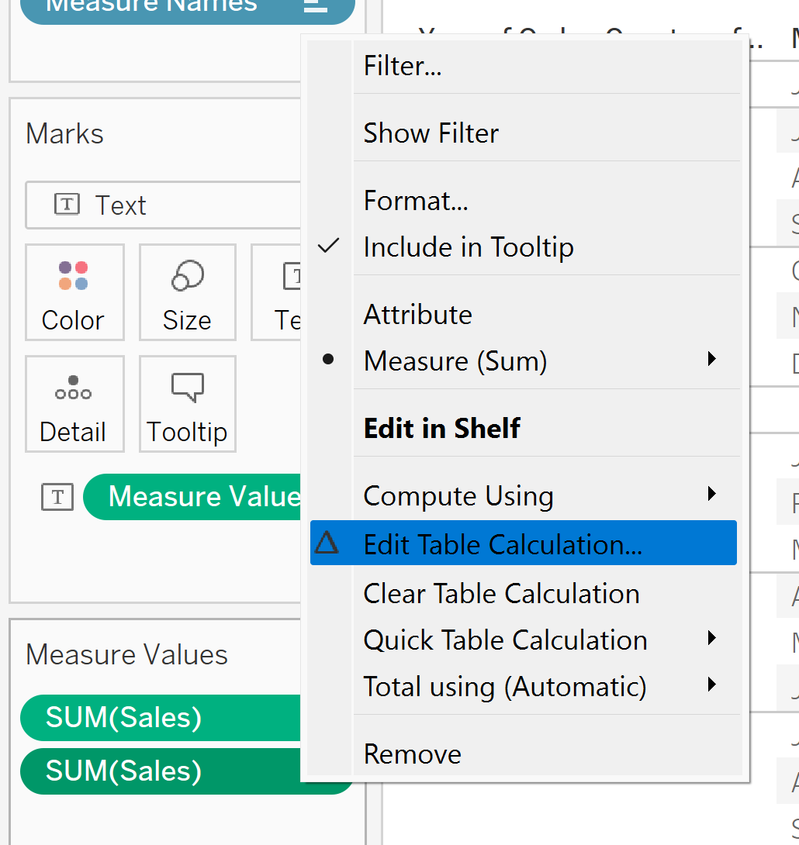Click the partially hidden Text marks card

click(280, 292)
